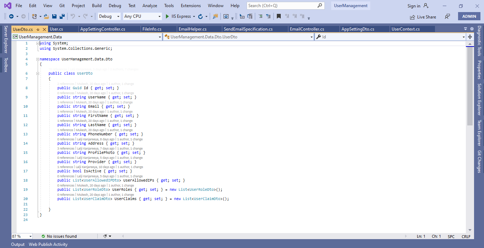Viewport: 484px width, 248px height.
Task: Click the Undo arrow icon
Action: (73, 16)
